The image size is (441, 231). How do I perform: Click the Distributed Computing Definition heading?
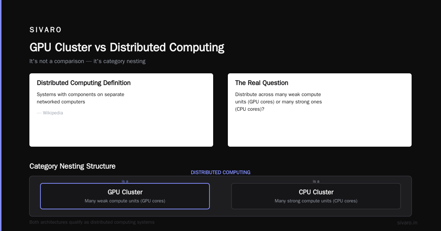(x=84, y=83)
